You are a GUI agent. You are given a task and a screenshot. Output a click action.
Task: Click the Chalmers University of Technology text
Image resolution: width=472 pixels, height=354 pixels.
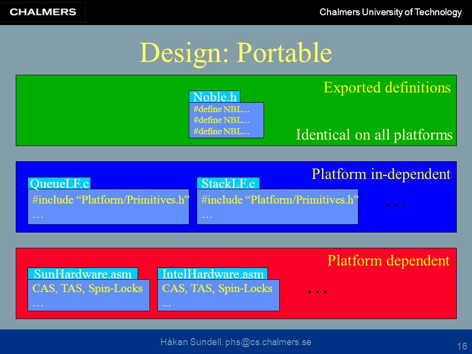pyautogui.click(x=390, y=12)
